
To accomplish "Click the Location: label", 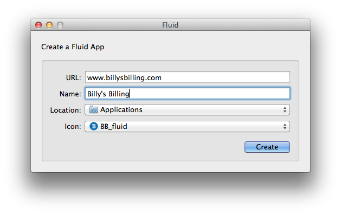I will tap(66, 110).
